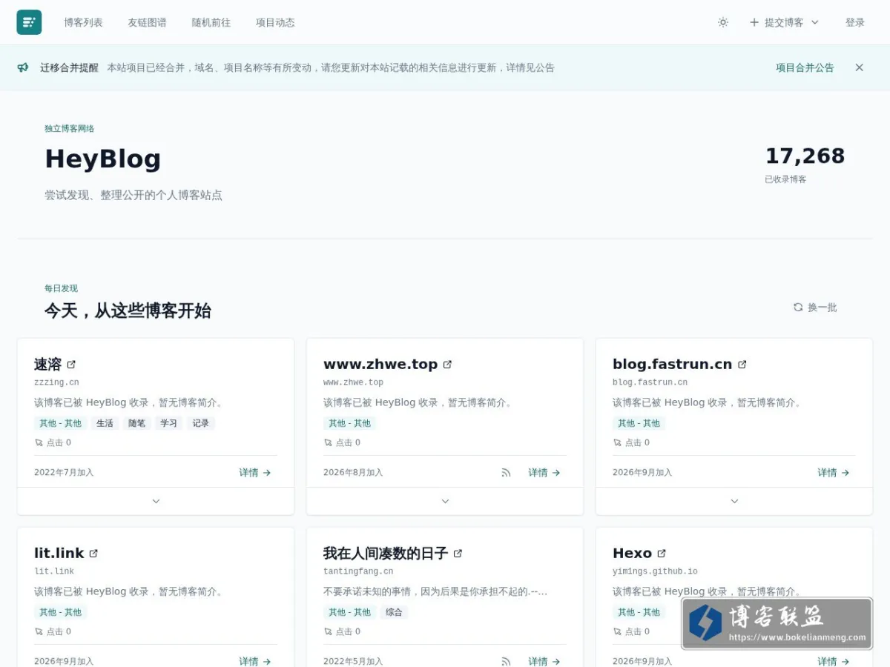View 详情 for www.zhwe.top
The width and height of the screenshot is (890, 667).
pyautogui.click(x=544, y=473)
